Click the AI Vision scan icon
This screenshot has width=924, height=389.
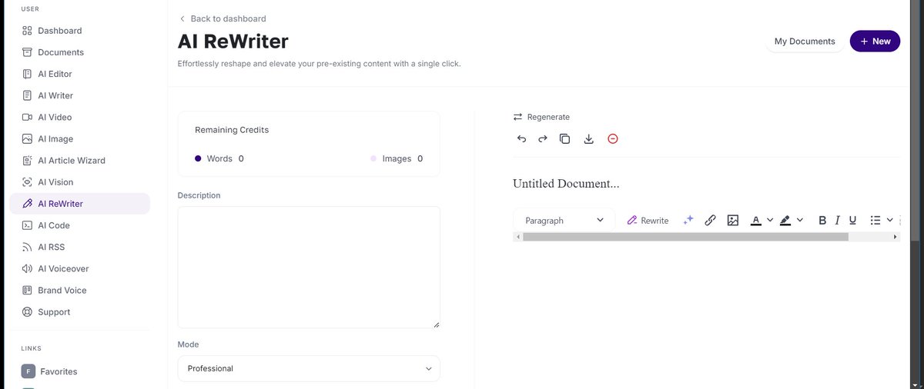pyautogui.click(x=27, y=182)
